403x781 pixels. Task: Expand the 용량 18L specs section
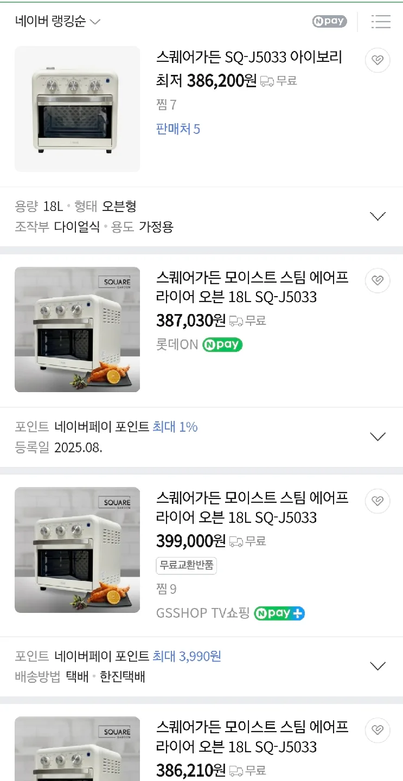coord(378,216)
